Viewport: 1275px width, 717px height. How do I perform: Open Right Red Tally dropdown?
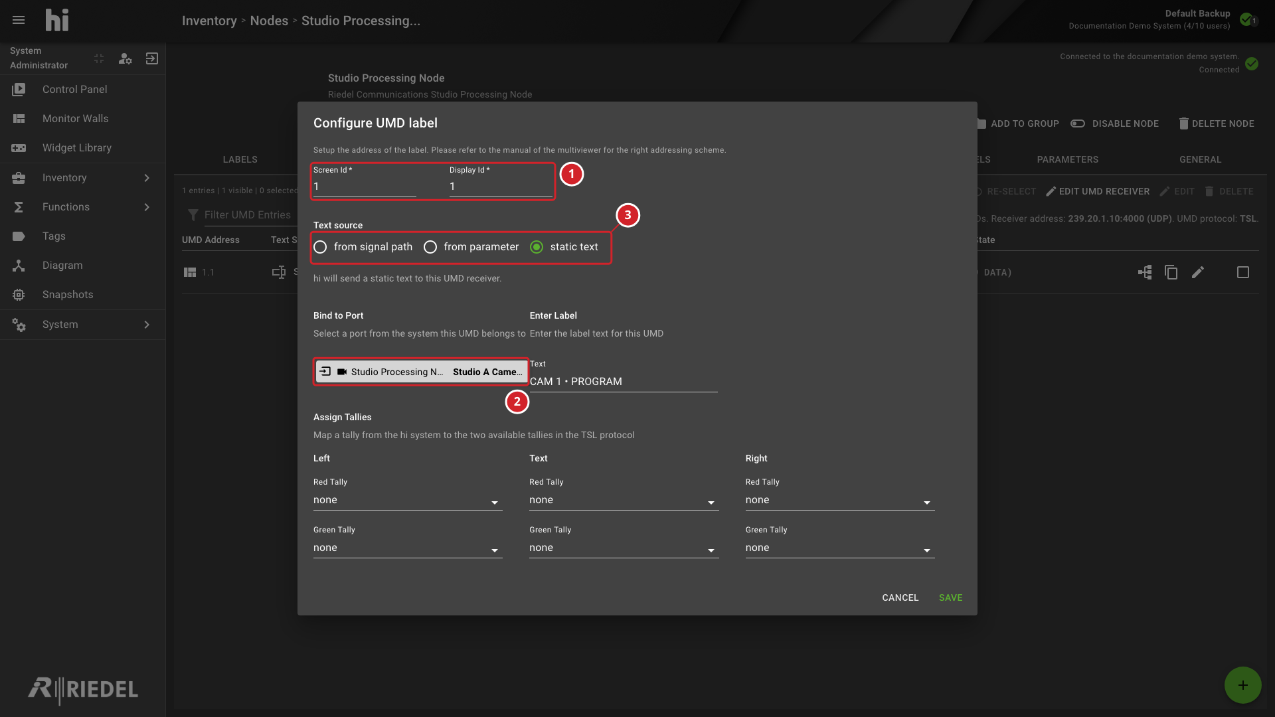point(840,500)
